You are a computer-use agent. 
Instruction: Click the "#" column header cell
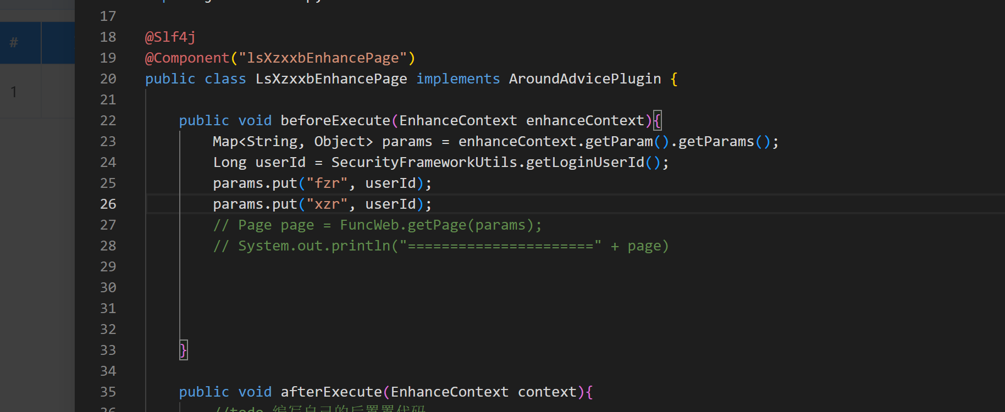click(x=14, y=43)
